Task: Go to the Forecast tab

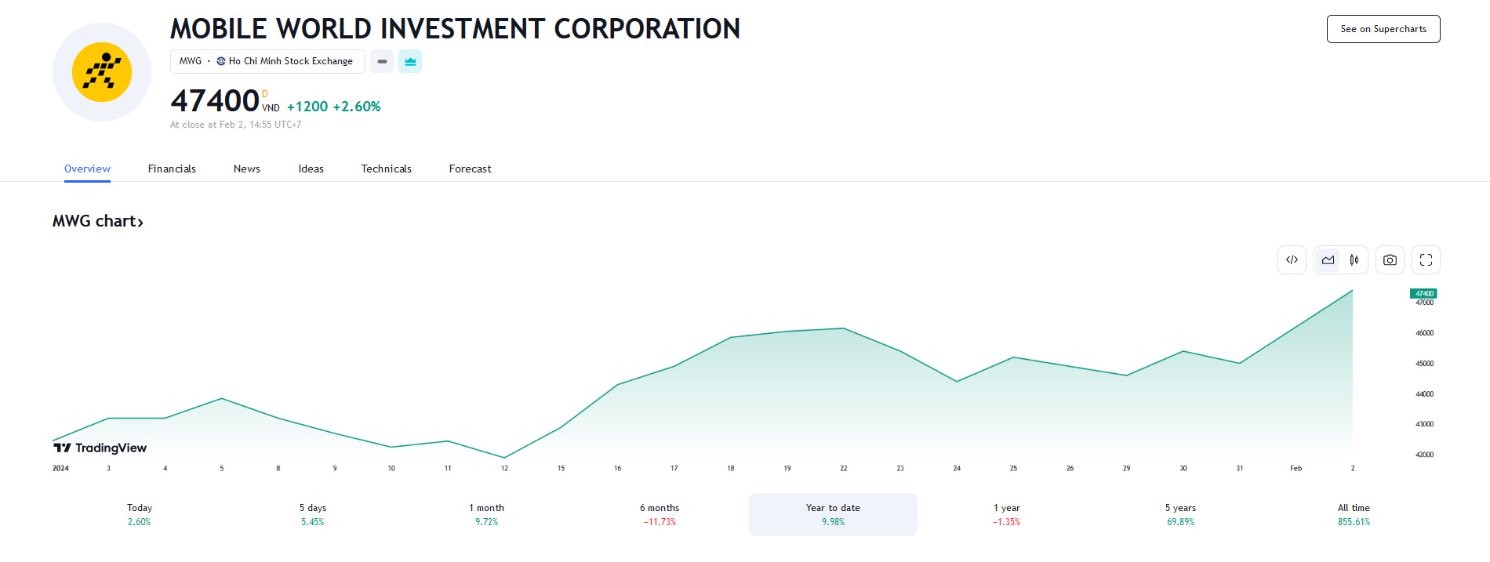Action: coord(470,169)
